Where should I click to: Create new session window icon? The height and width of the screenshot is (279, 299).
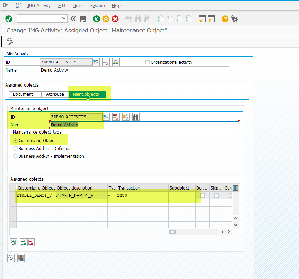pyautogui.click(x=202, y=19)
